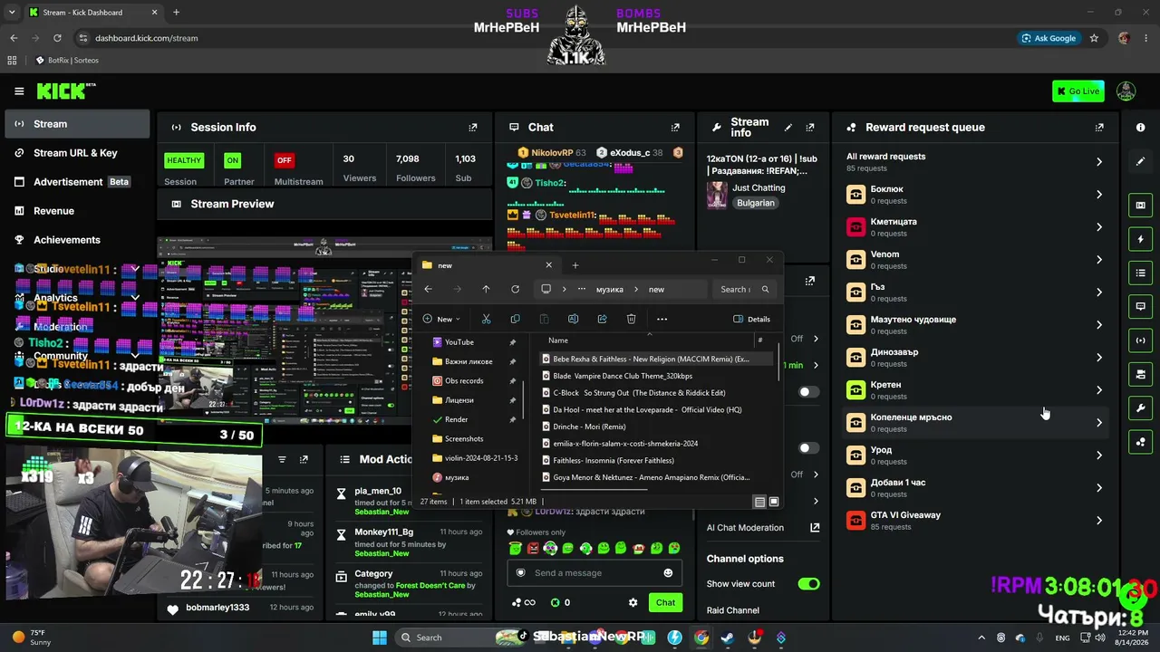Screen dimensions: 1160x652
Task: Open chat settings gear icon
Action: pos(633,602)
